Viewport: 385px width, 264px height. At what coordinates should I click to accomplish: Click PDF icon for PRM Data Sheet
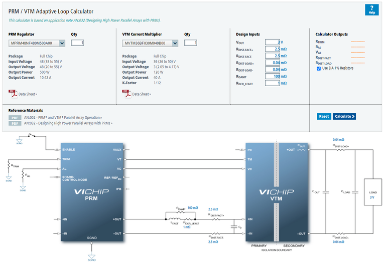click(x=13, y=93)
